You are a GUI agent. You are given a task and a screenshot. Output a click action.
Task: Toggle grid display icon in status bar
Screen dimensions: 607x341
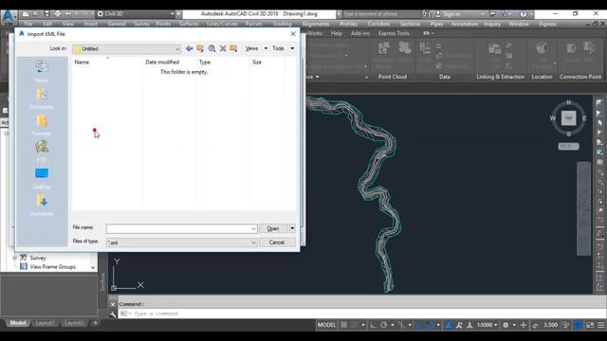tap(343, 325)
